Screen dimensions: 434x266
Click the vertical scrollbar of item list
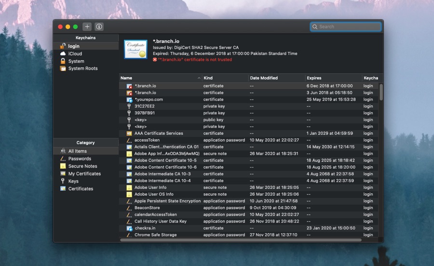pyautogui.click(x=381, y=92)
